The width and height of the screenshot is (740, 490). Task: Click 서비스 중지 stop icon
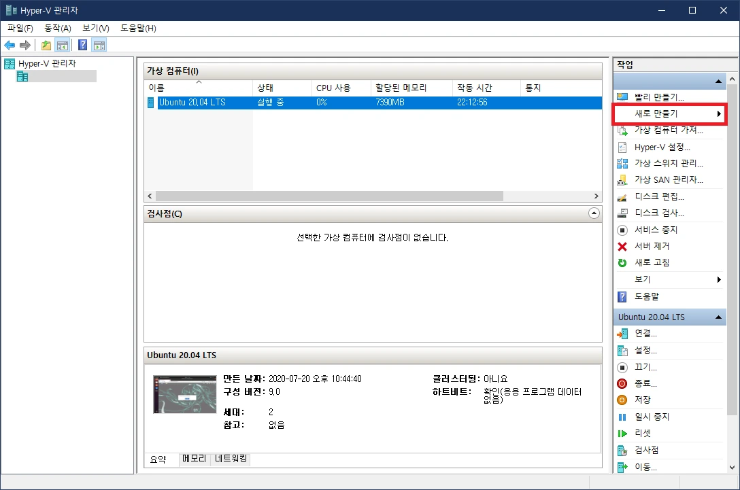pos(622,230)
